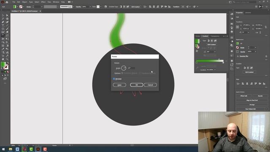This screenshot has height=152, width=270.
Task: Select the Direct Selection tool
Action: coord(7,15)
